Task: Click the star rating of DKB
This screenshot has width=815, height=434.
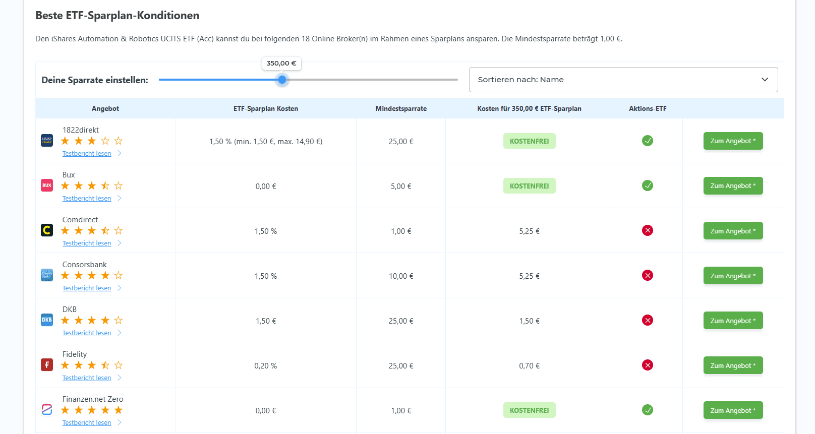Action: click(92, 320)
